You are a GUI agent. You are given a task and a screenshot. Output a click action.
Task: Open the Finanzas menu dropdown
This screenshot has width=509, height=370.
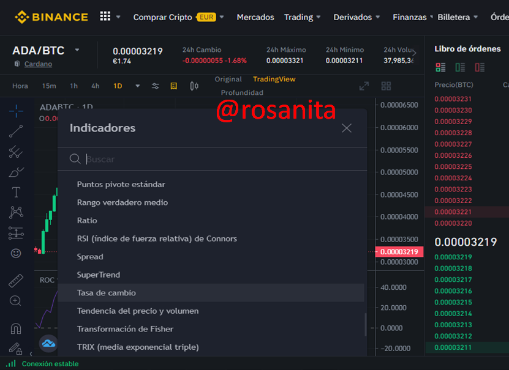click(x=412, y=17)
